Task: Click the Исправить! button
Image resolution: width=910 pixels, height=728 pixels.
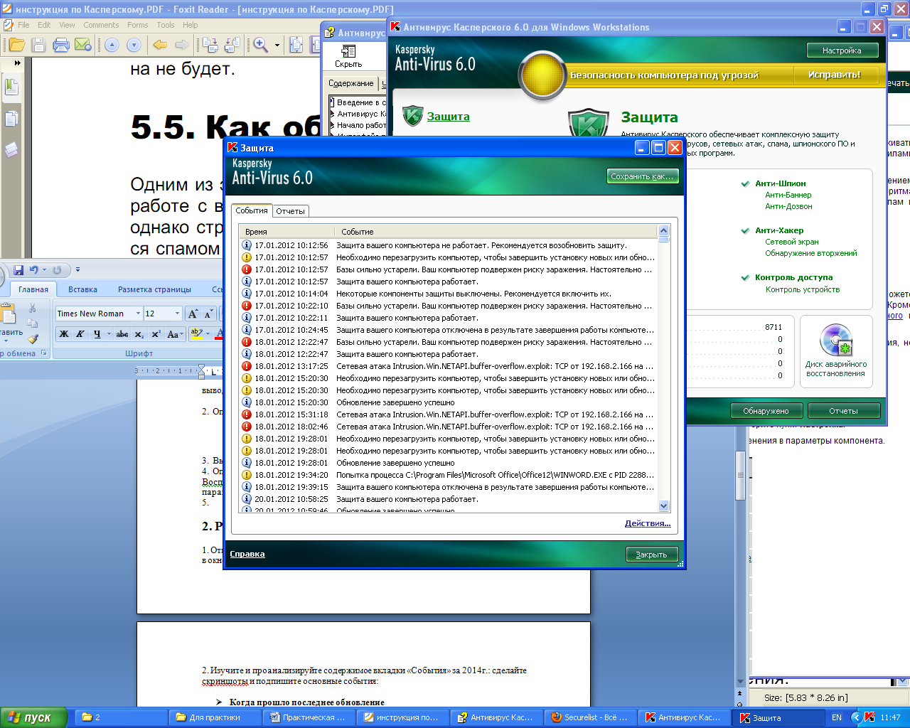Action: 834,75
